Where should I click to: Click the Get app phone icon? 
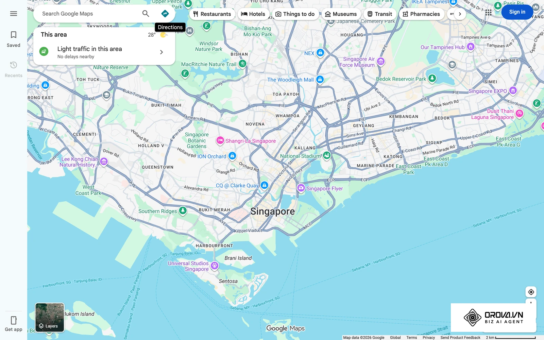tap(14, 320)
